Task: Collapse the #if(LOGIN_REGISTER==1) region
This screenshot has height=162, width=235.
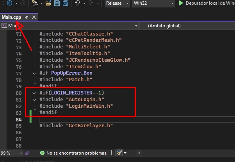Action: [x=34, y=93]
